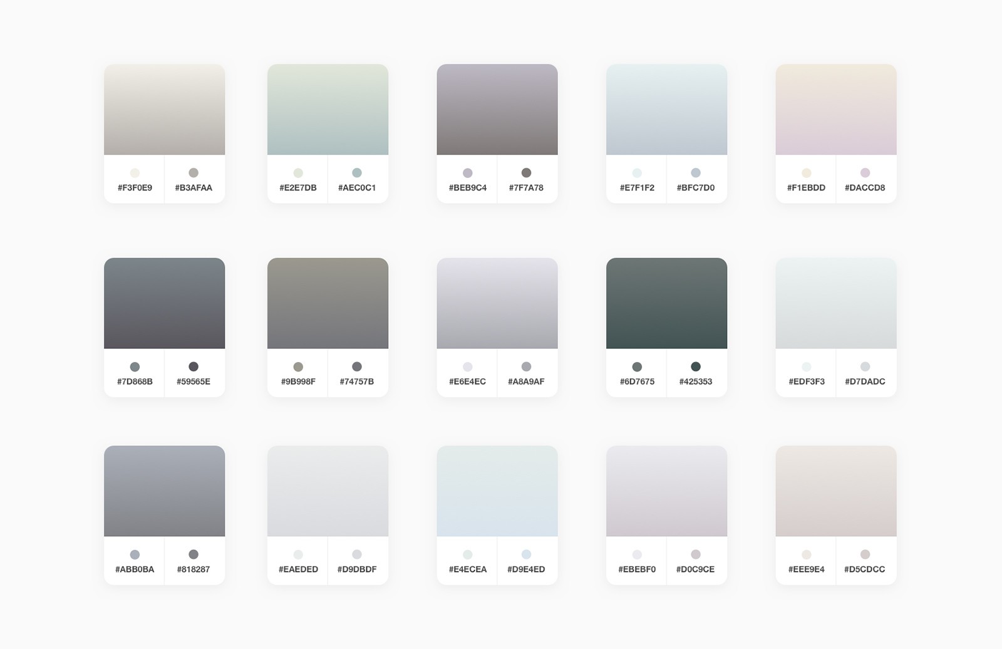Select the #AEC0C1 color dot
The image size is (1002, 649).
357,173
